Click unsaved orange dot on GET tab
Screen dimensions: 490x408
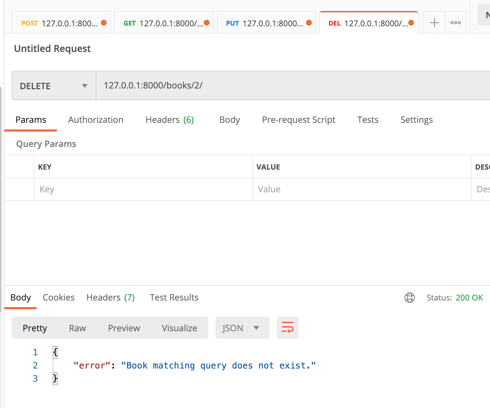(x=207, y=23)
